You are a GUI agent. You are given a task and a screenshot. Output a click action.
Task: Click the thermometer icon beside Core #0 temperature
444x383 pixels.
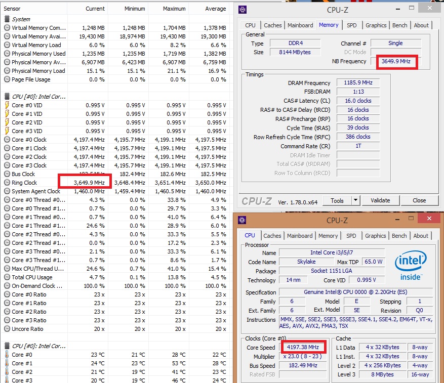[x=7, y=354]
